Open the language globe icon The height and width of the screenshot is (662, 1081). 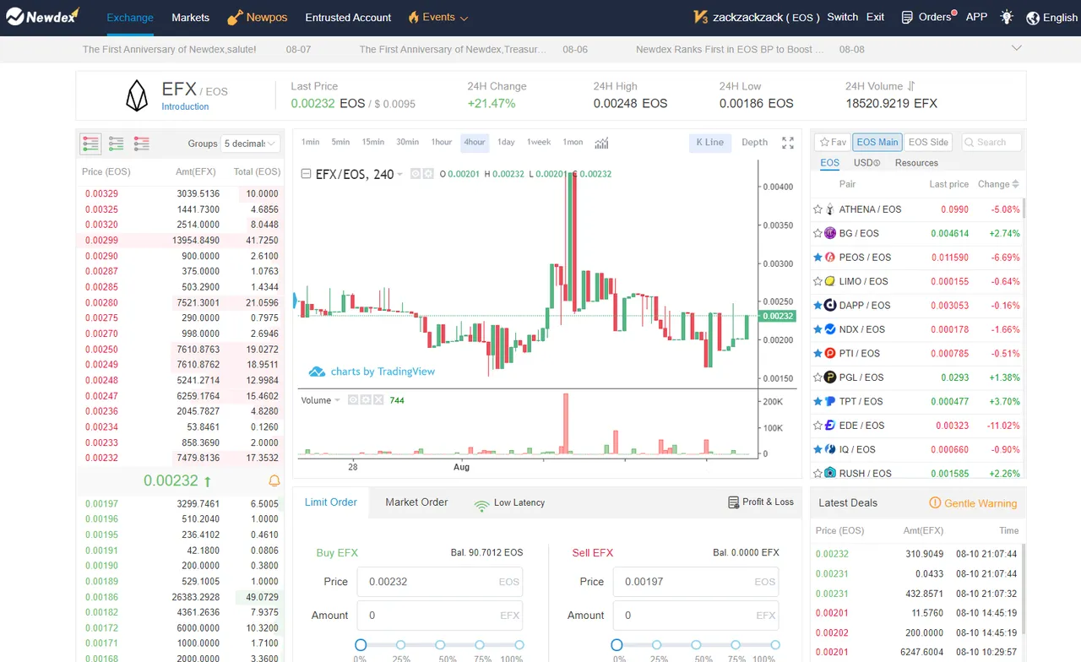(1033, 18)
